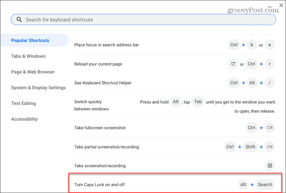The width and height of the screenshot is (286, 193).
Task: Click the Alt key badge in switch windows row
Action: [176, 102]
